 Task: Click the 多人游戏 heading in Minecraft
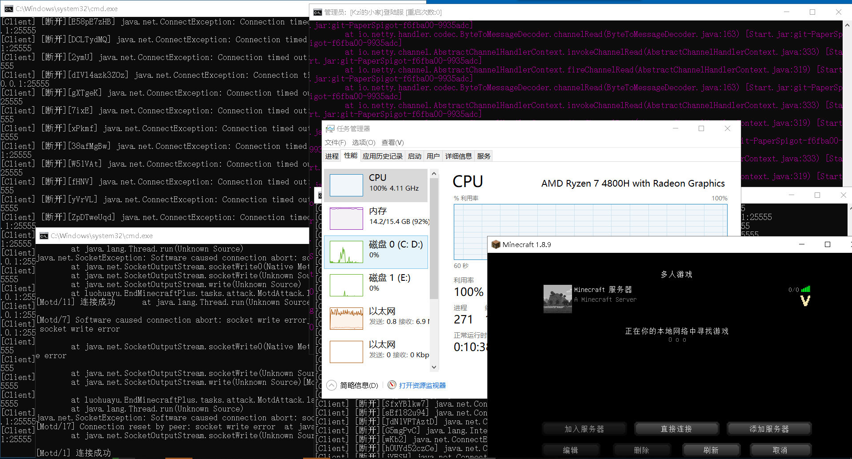click(x=676, y=275)
